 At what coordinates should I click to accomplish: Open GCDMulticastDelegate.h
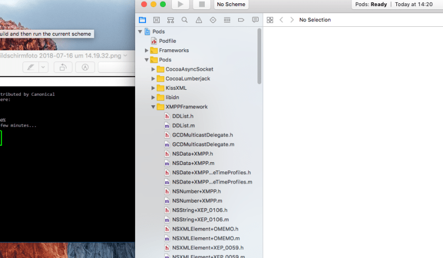pyautogui.click(x=203, y=135)
